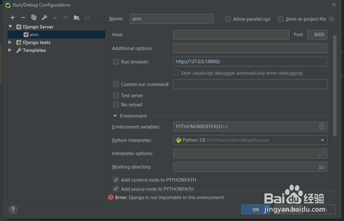Click the OK button

256,209
